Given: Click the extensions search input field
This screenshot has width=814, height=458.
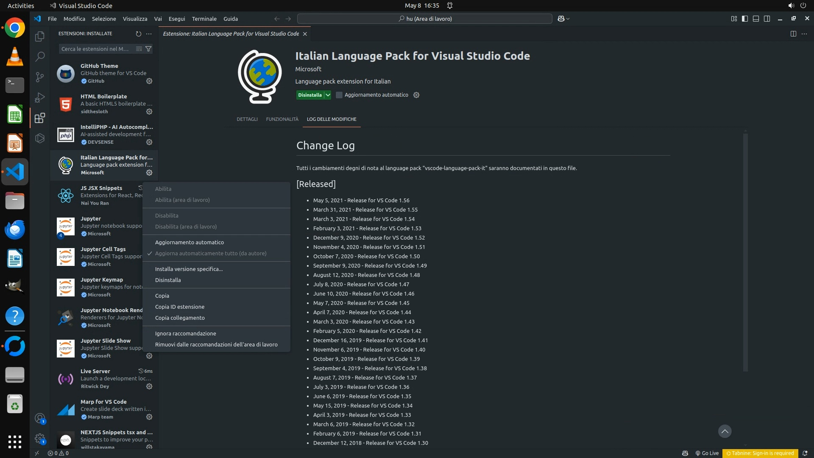Looking at the screenshot, I should [95, 49].
